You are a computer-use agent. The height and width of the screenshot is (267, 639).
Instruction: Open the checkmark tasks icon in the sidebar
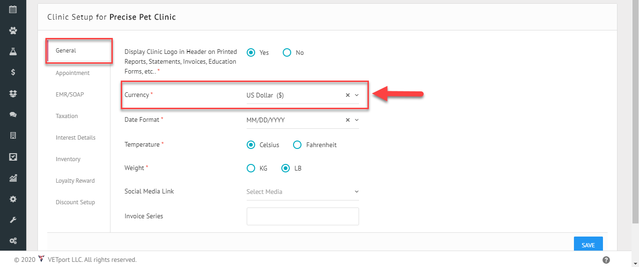click(13, 157)
